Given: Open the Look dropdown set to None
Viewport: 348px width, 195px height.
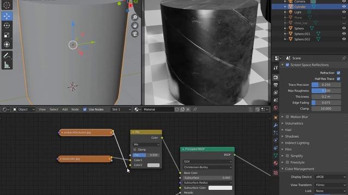Looking at the screenshot, I should coord(331,191).
